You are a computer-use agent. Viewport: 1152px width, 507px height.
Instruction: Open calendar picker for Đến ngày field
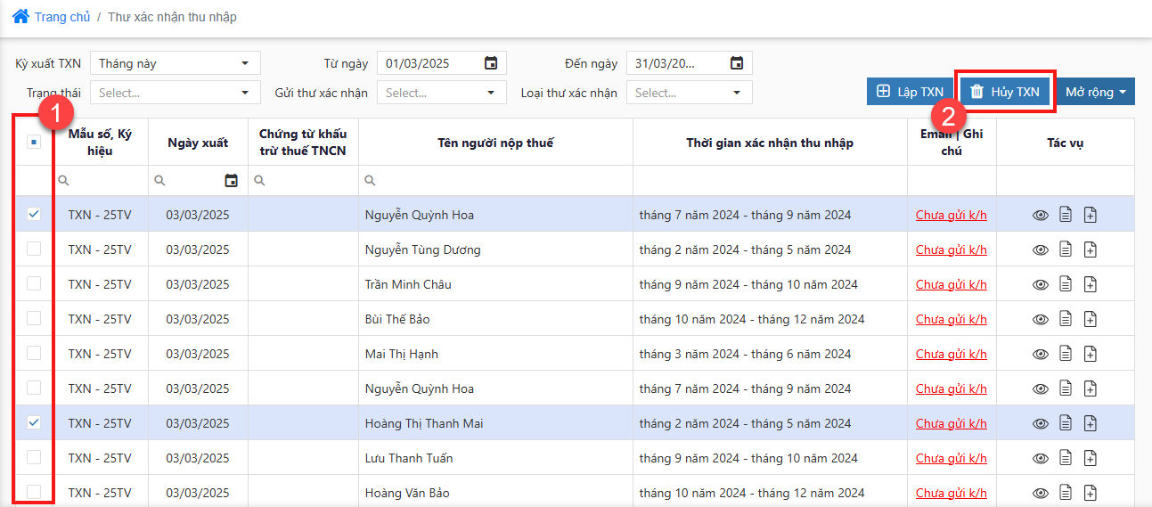click(736, 63)
